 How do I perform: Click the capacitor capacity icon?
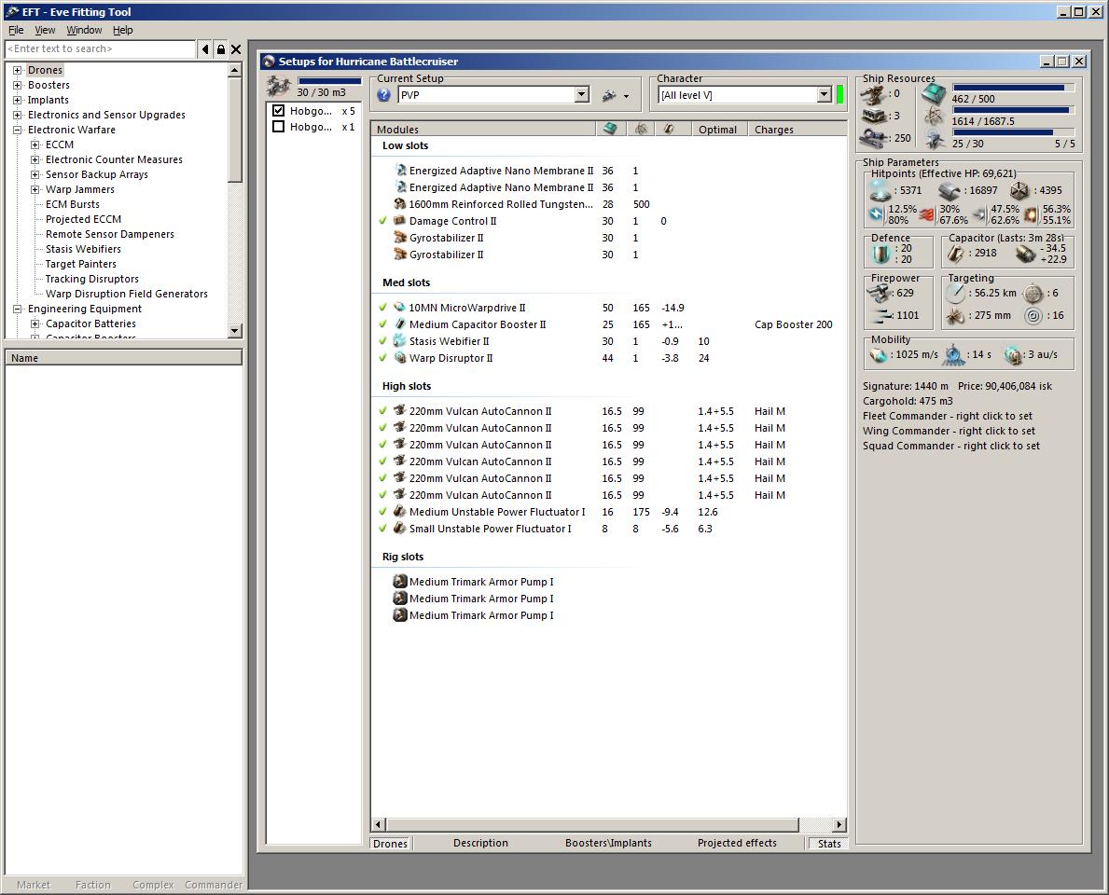[956, 253]
